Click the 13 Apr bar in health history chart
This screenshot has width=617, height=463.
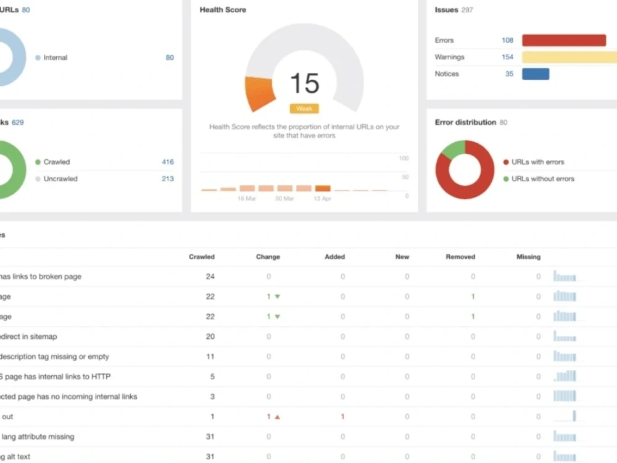point(323,188)
